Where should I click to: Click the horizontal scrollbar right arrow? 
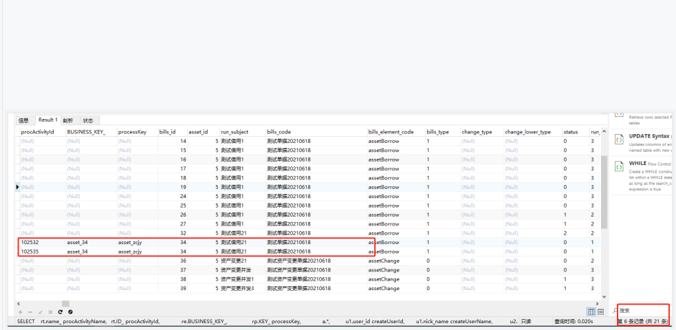click(x=597, y=304)
